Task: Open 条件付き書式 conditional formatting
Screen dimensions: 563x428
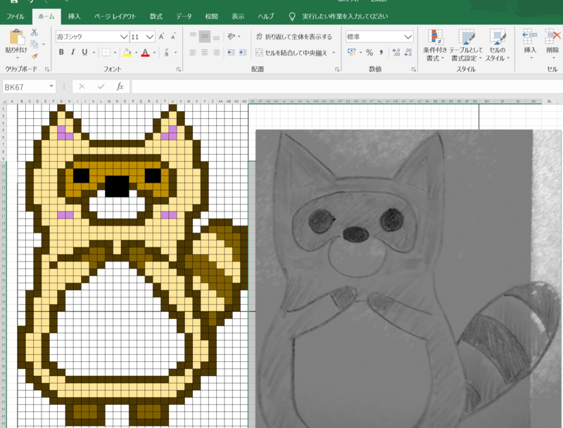Action: 435,46
